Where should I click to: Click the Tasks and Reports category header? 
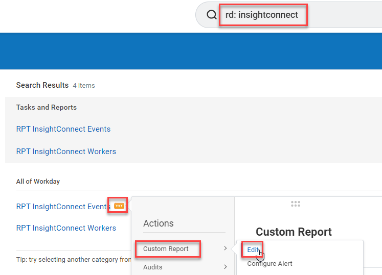point(47,107)
